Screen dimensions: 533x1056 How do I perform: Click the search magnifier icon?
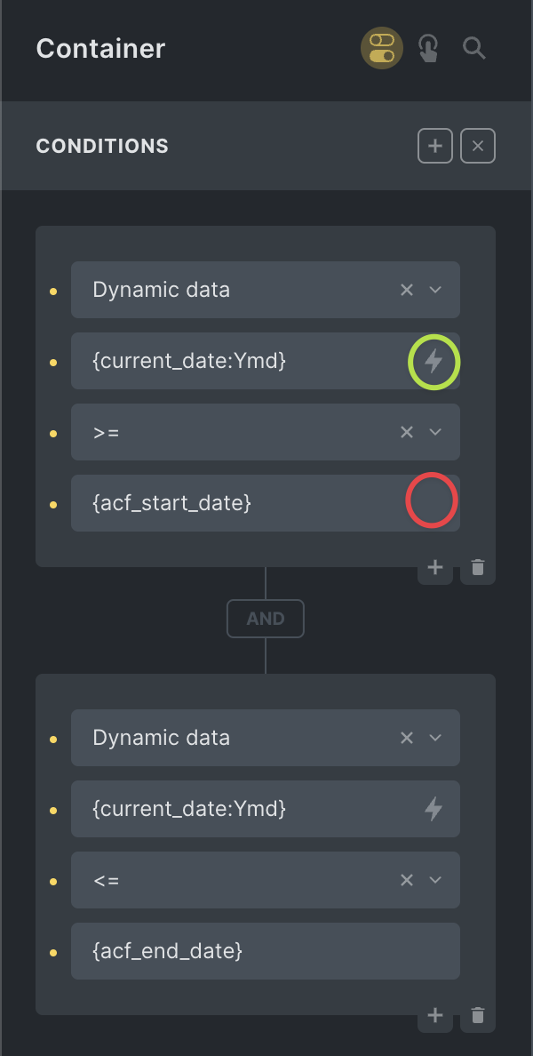(474, 49)
